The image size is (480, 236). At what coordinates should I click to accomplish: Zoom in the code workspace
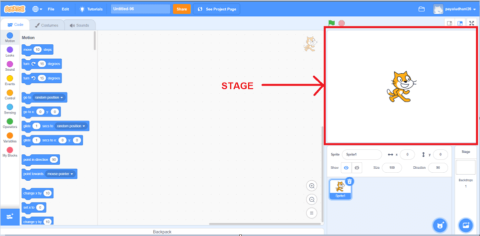click(312, 186)
